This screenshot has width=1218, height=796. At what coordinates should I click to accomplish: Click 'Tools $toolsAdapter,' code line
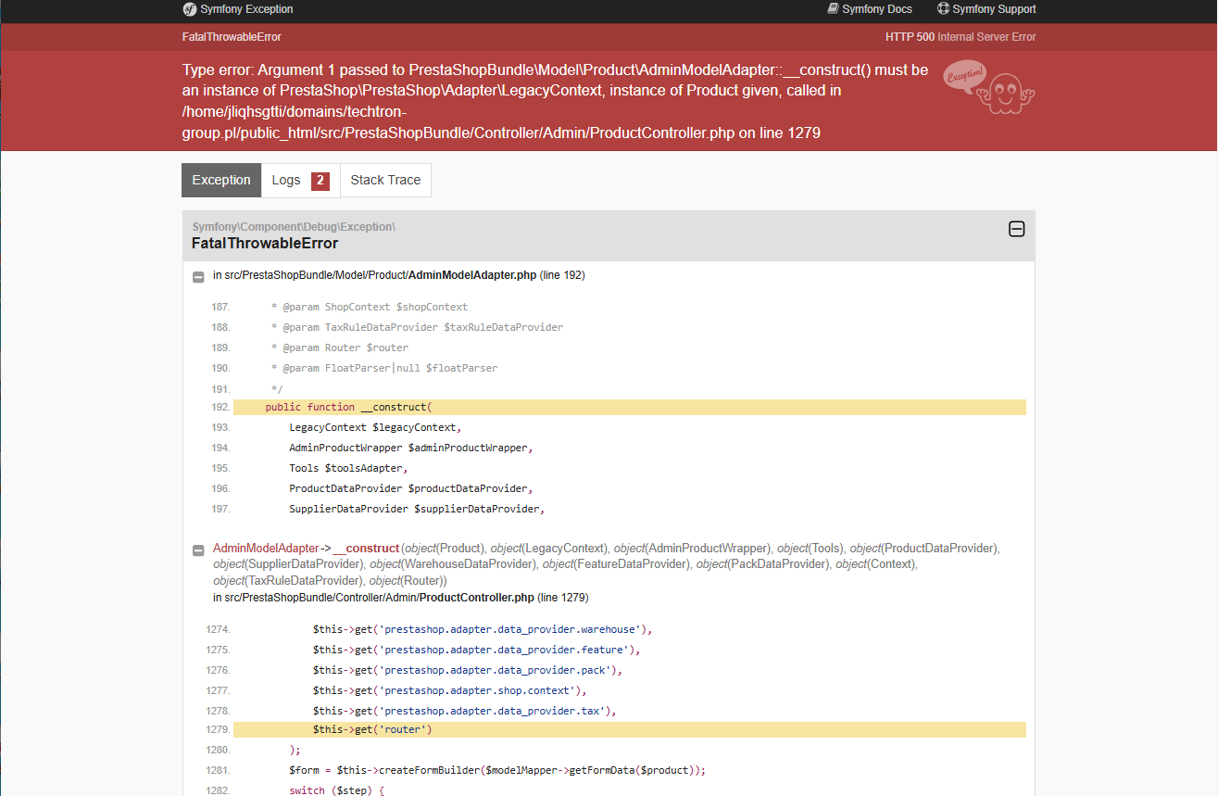click(348, 469)
